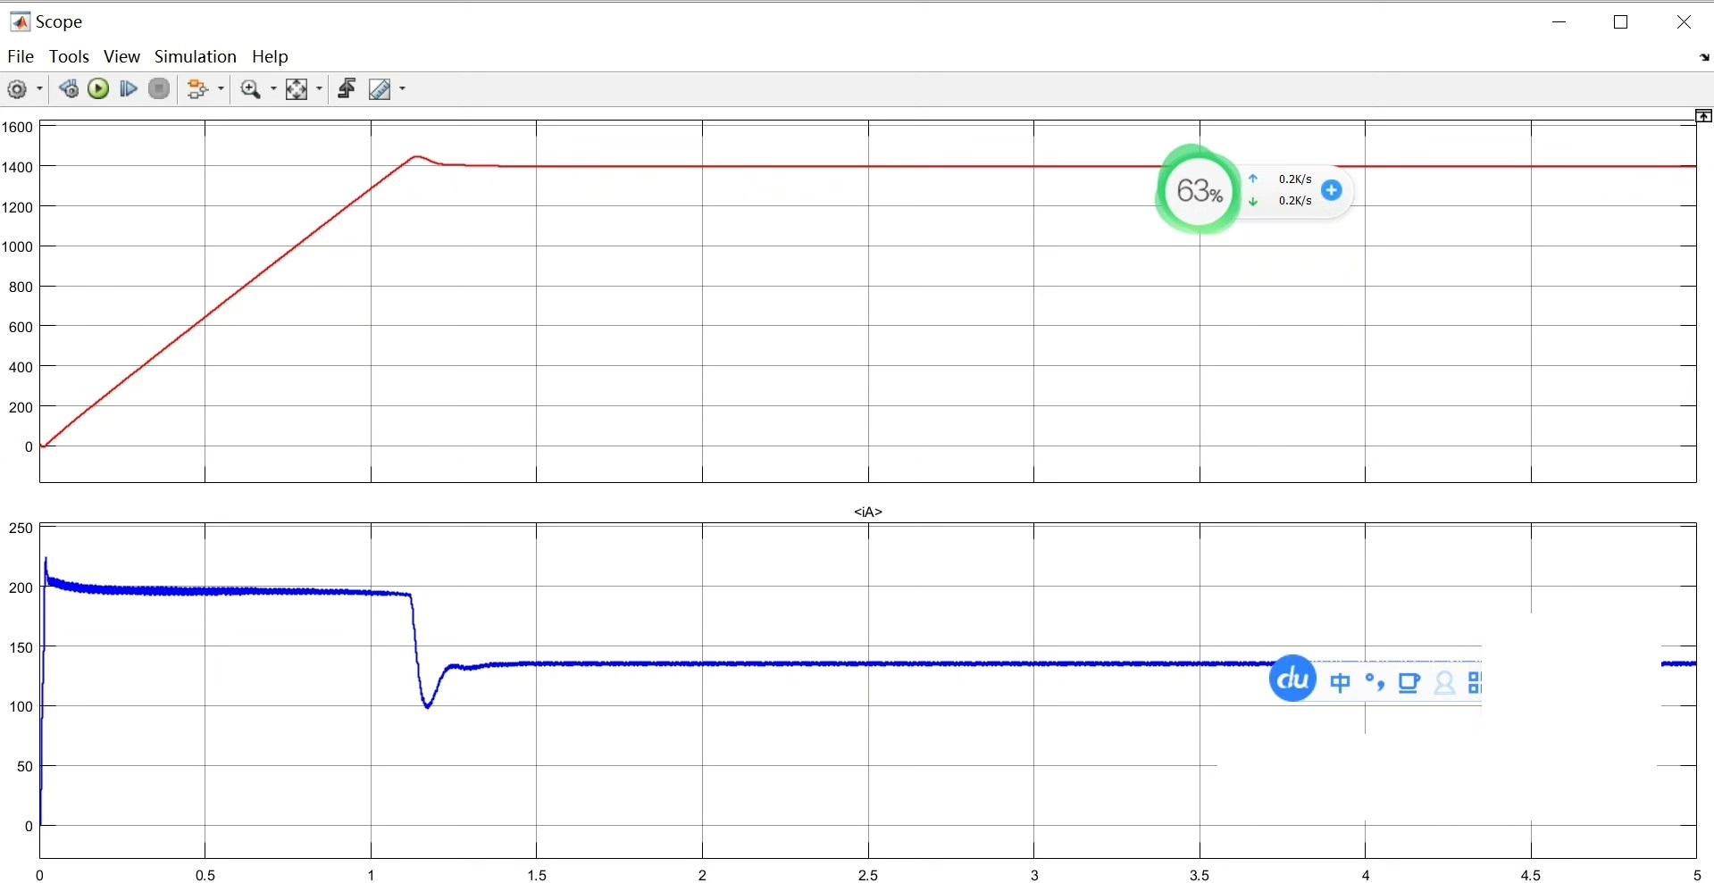1714x883 pixels.
Task: Enable the Cursor Measurements ruler icon
Action: point(380,89)
